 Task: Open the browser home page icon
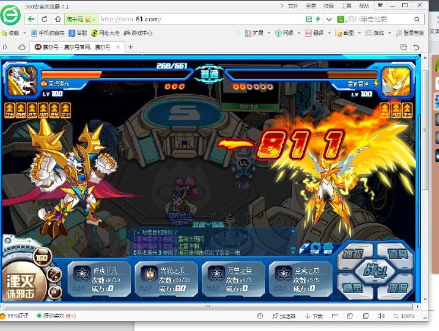point(58,19)
